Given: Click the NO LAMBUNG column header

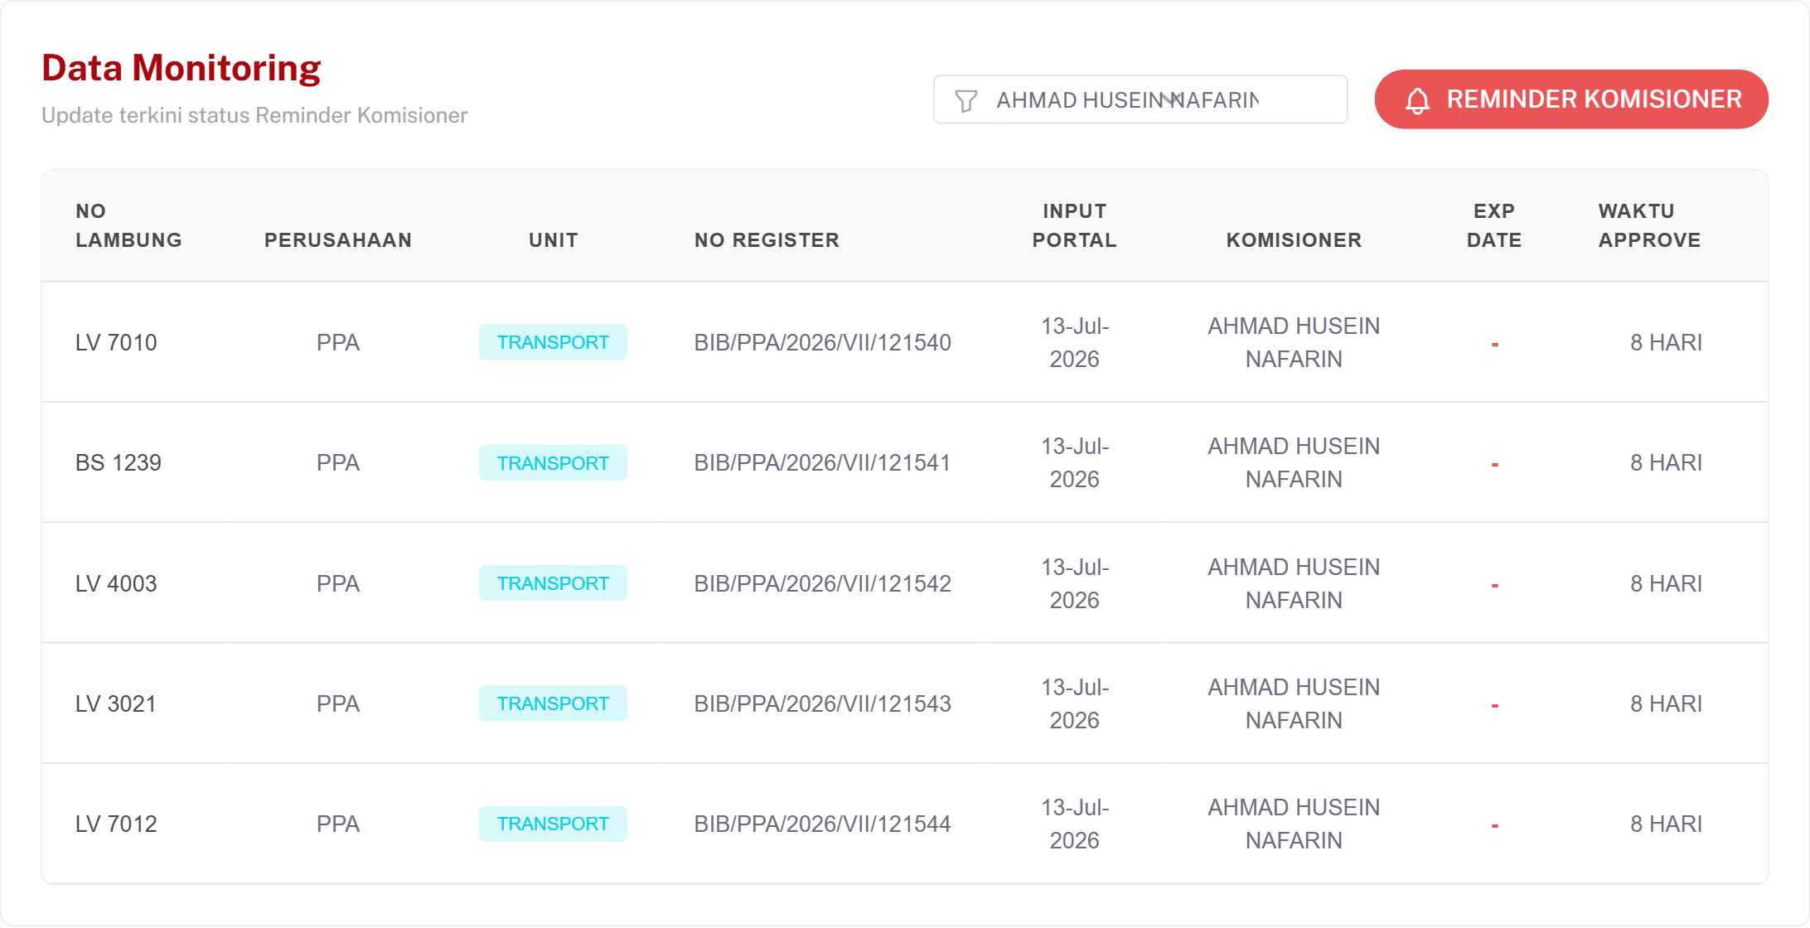Looking at the screenshot, I should pyautogui.click(x=128, y=225).
